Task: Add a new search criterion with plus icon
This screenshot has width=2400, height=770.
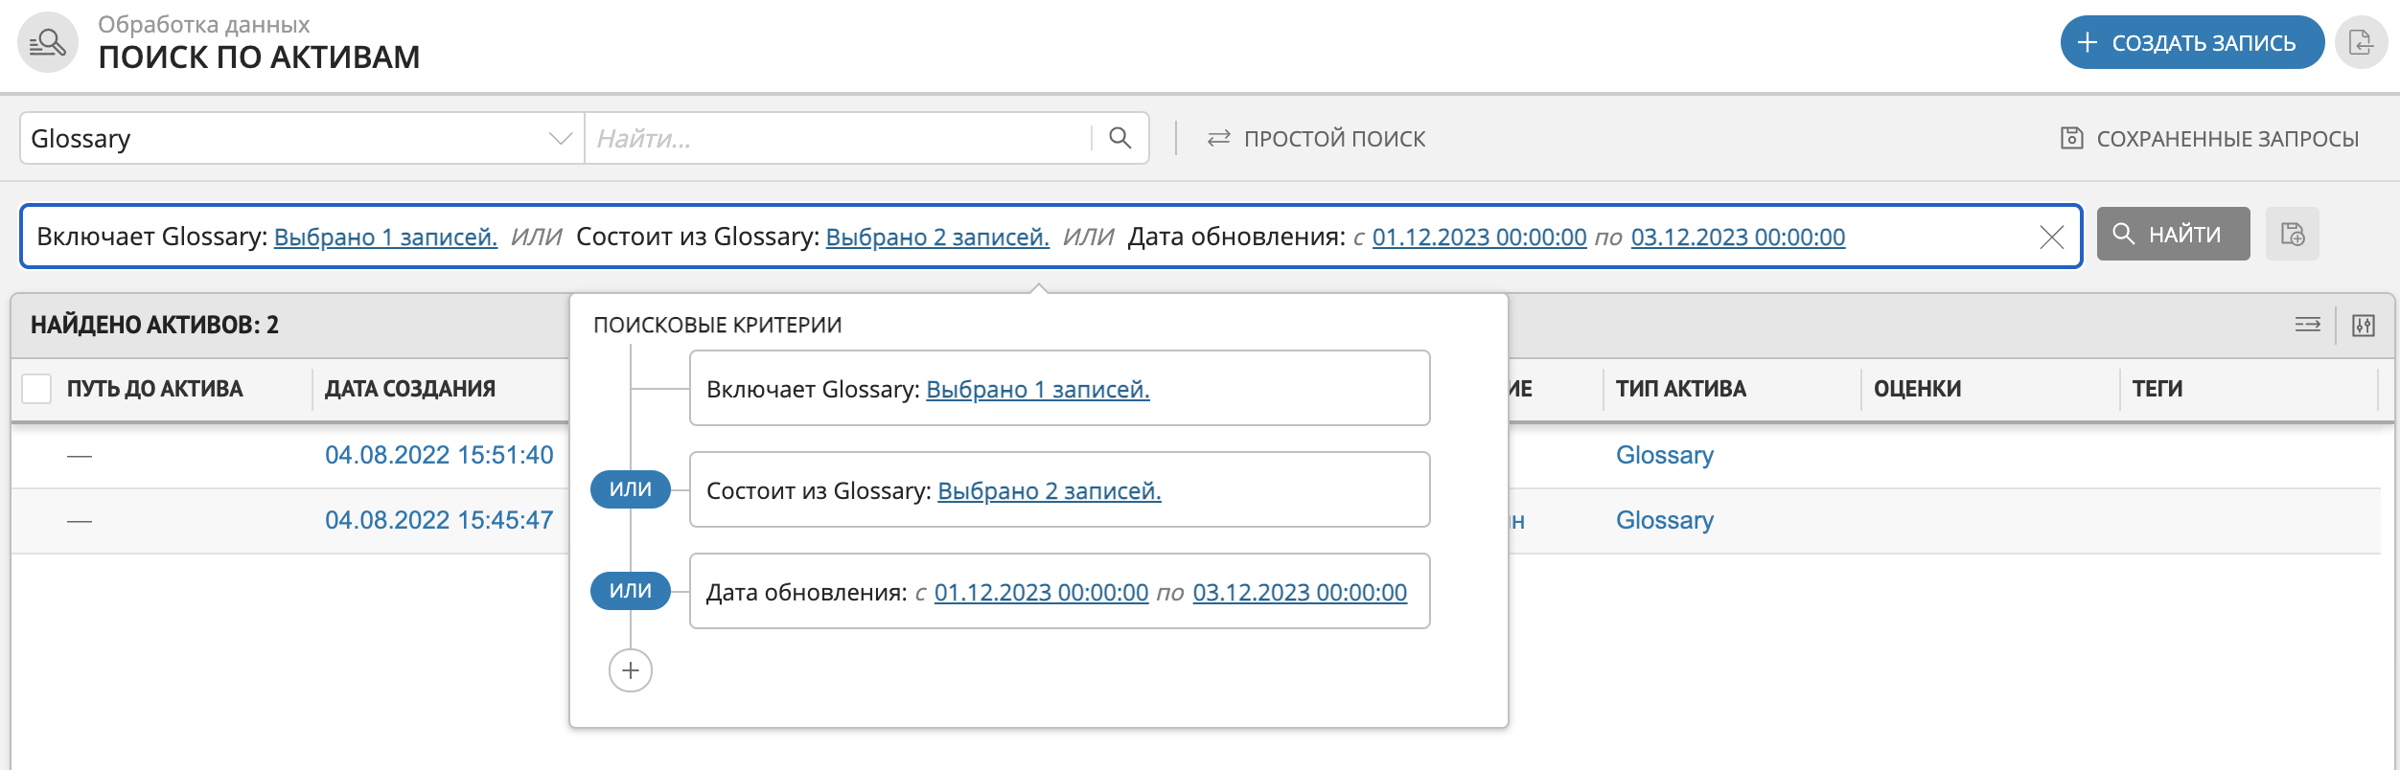Action: 630,670
